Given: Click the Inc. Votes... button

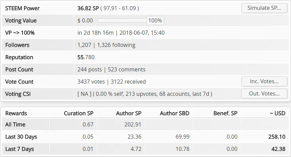Looking at the screenshot, I should (x=264, y=81).
